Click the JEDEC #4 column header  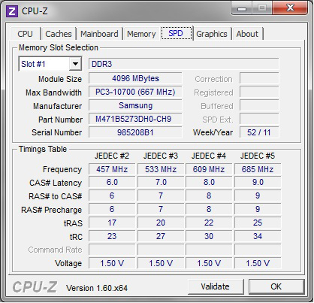coord(209,156)
